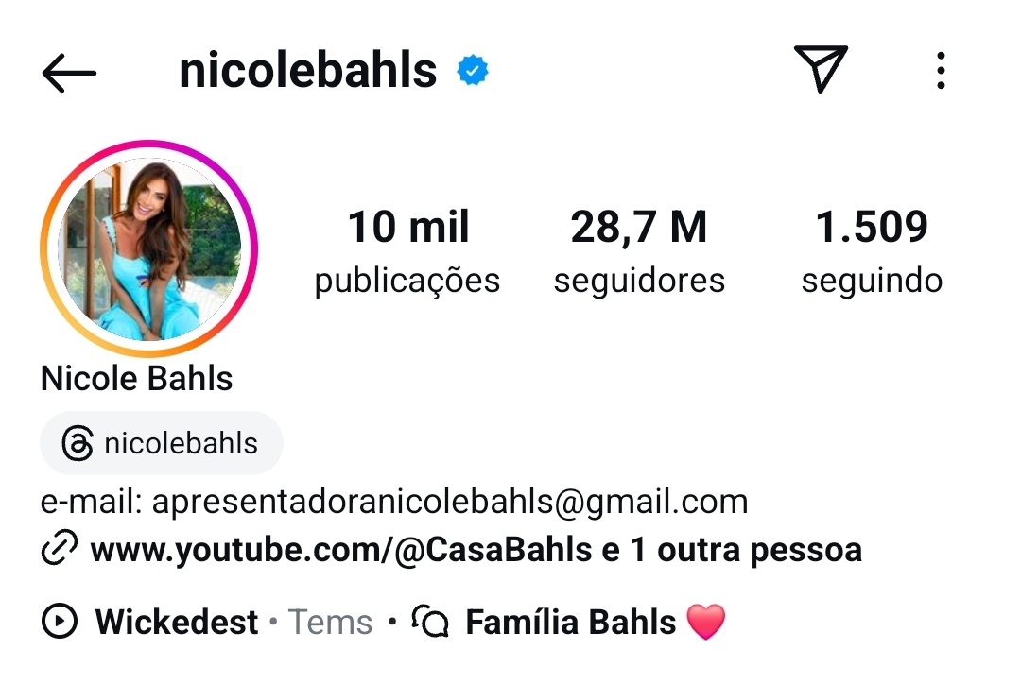Tap the chat bubbles channel icon
The image size is (1021, 684).
pos(430,621)
